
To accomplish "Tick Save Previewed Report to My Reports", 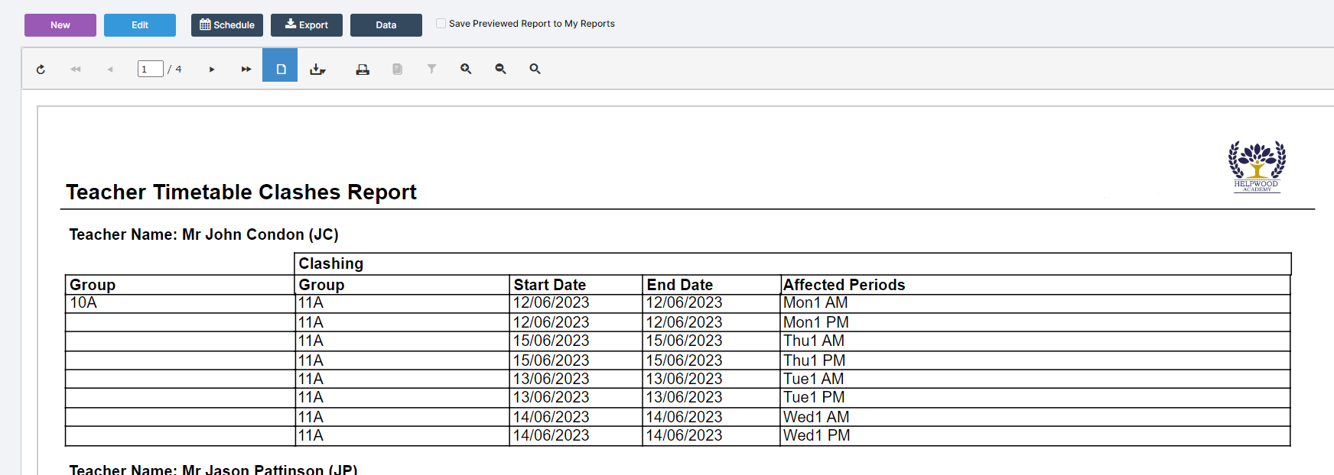I will pos(441,24).
